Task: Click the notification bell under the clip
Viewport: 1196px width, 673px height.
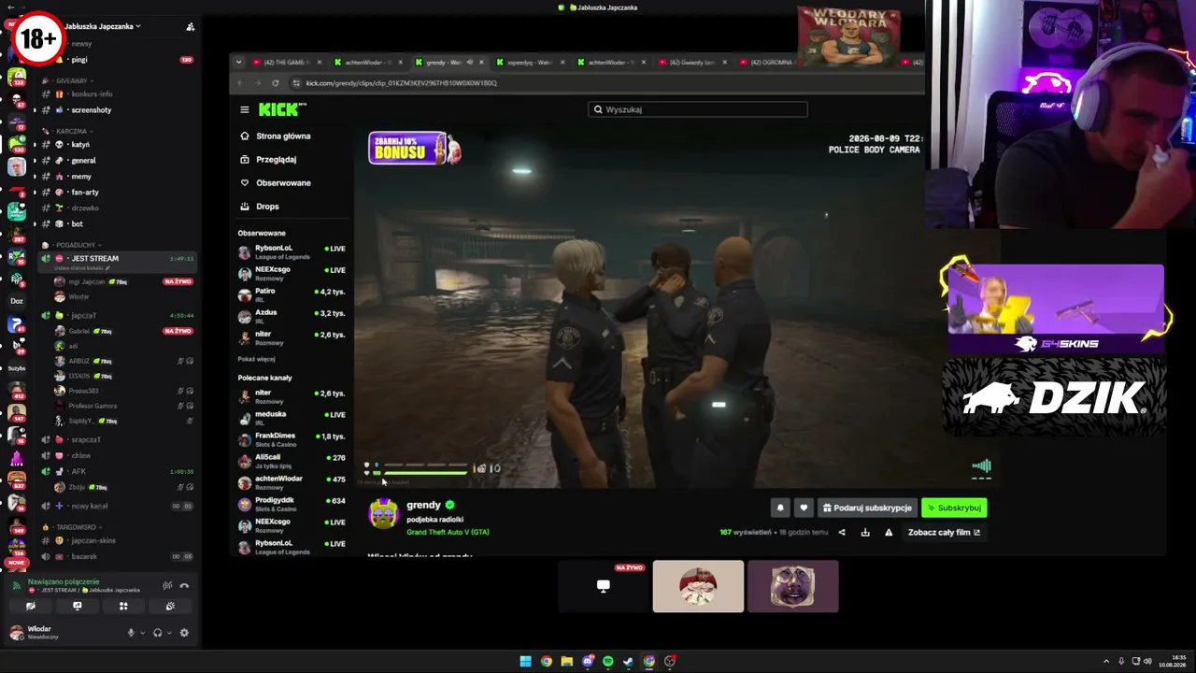Action: (x=780, y=508)
